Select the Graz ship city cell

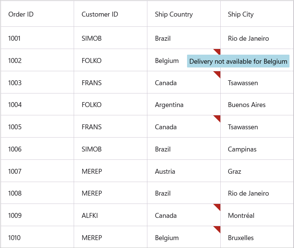[x=235, y=171]
